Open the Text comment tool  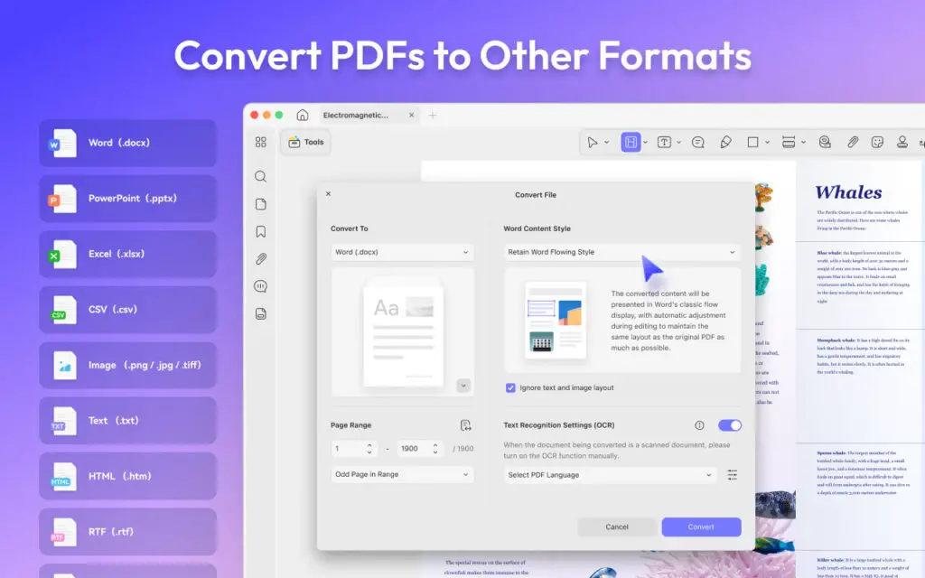tap(667, 142)
